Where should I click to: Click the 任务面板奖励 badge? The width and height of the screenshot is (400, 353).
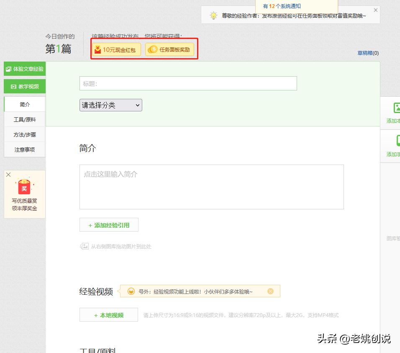(x=169, y=50)
